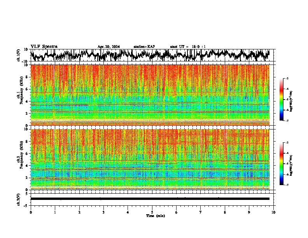The height and width of the screenshot is (238, 308).
Task: Click the "start UT = 18:0 :1" label
Action: pos(188,47)
